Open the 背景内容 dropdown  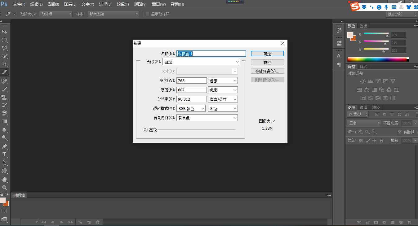click(207, 118)
